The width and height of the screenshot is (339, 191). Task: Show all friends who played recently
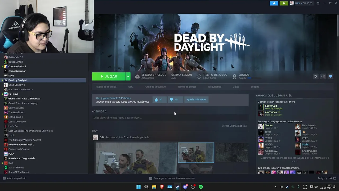(x=295, y=159)
